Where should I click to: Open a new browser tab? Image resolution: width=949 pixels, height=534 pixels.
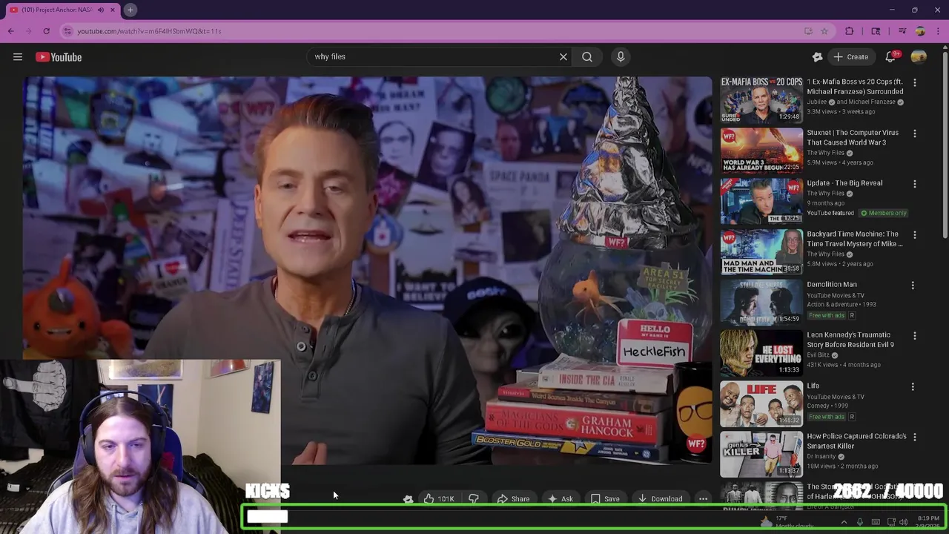pyautogui.click(x=130, y=10)
